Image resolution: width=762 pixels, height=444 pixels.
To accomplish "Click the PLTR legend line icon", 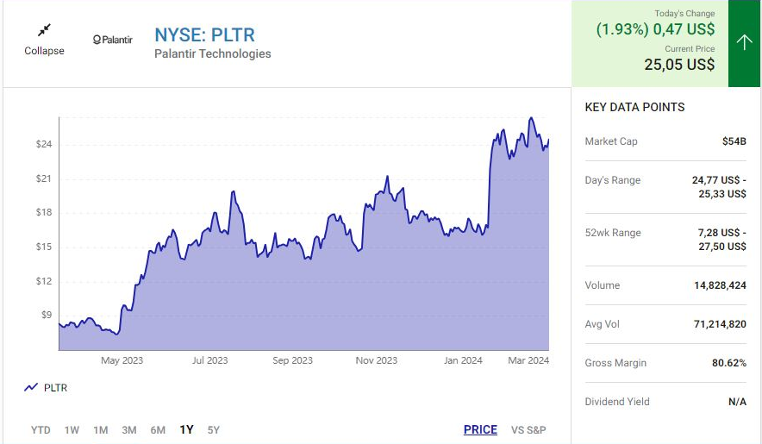I will coord(31,388).
